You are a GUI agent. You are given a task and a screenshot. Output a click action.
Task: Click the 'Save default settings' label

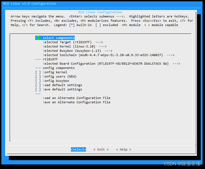[x=62, y=89]
